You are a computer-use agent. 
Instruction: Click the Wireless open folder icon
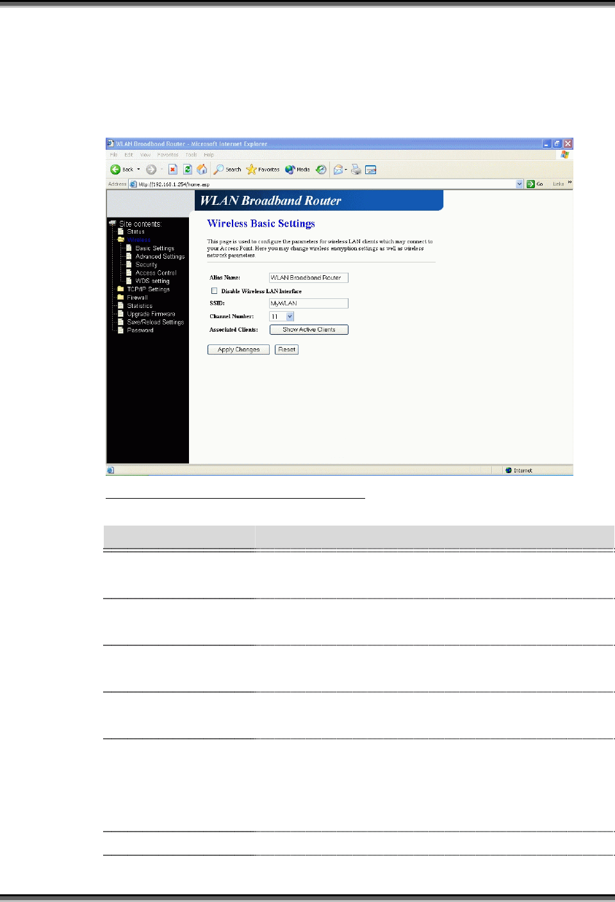tap(120, 239)
